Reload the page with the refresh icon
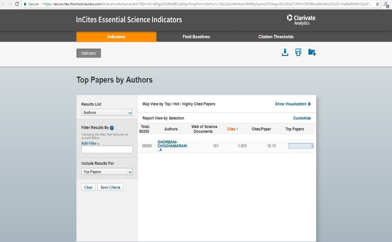 click(17, 4)
